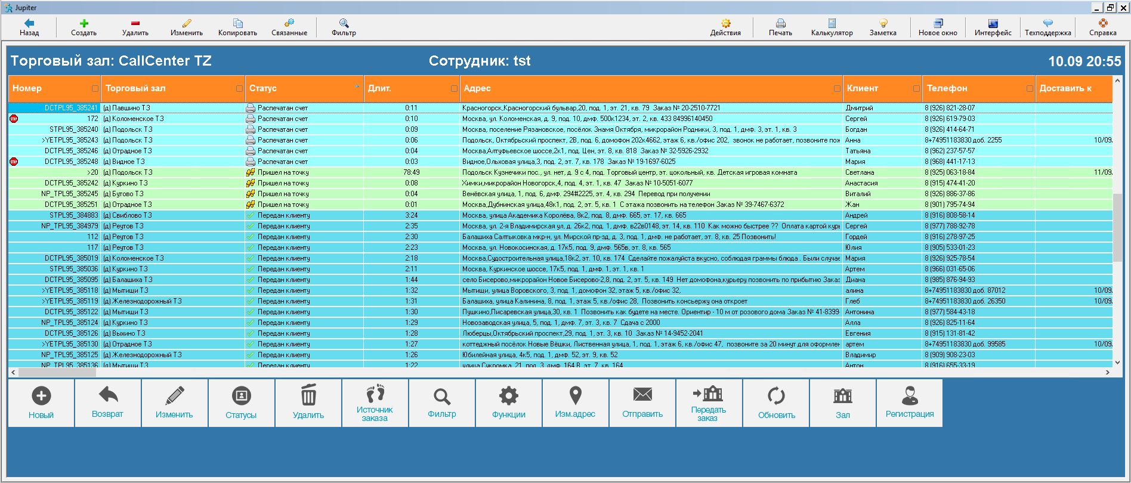Open the Функции gear button

(509, 403)
